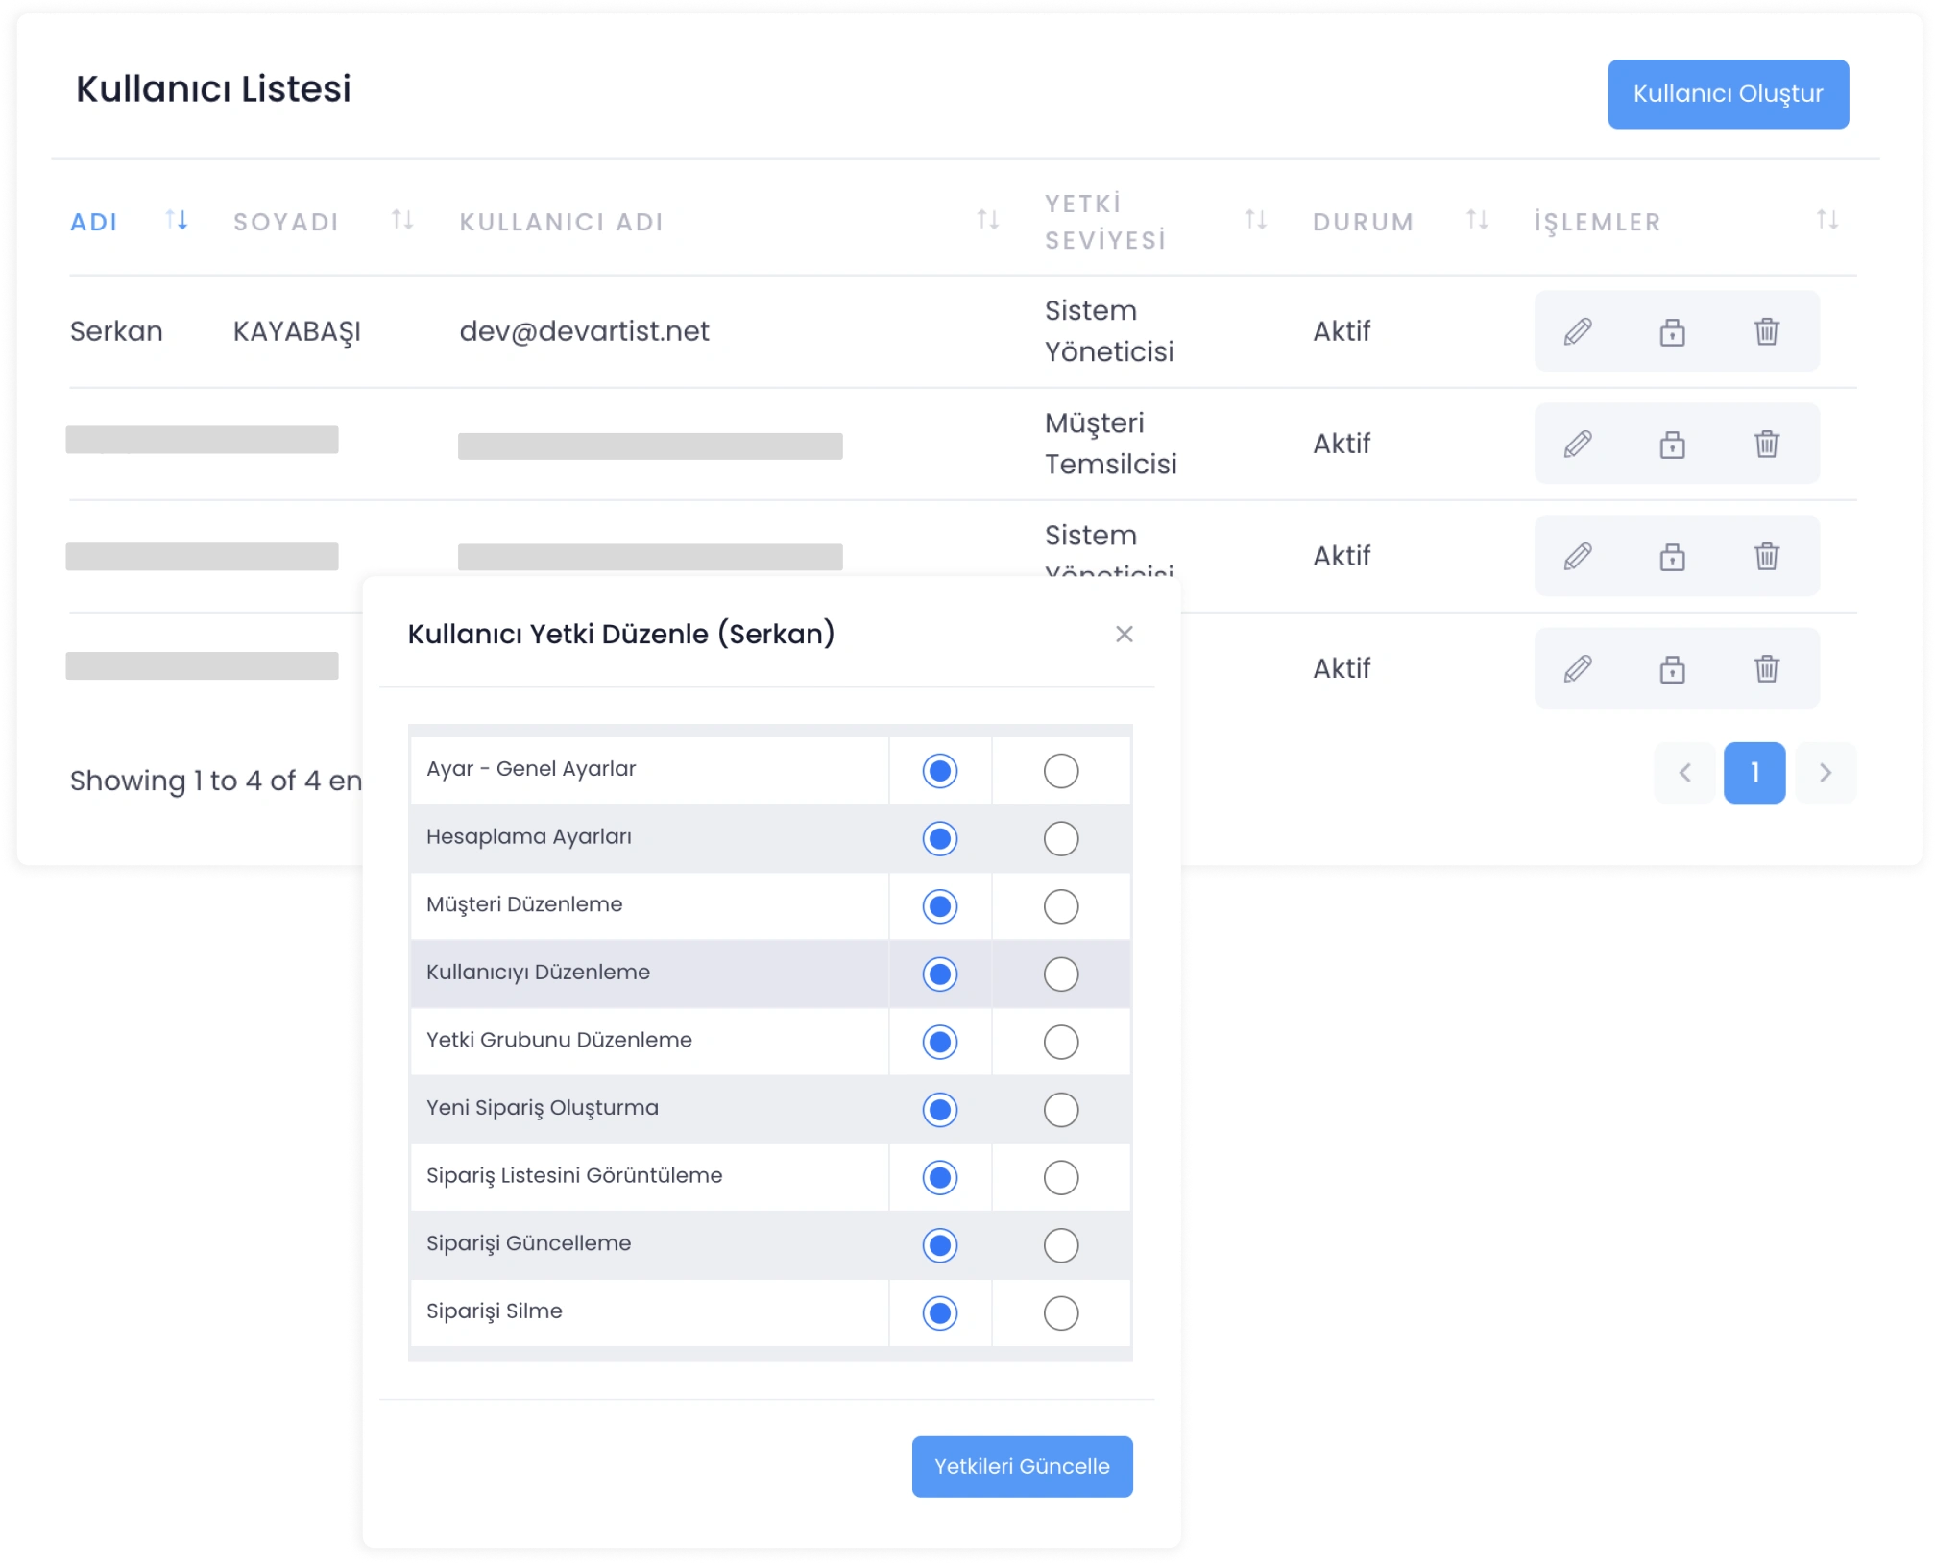Click the dev@devartist.net cell

click(x=584, y=331)
